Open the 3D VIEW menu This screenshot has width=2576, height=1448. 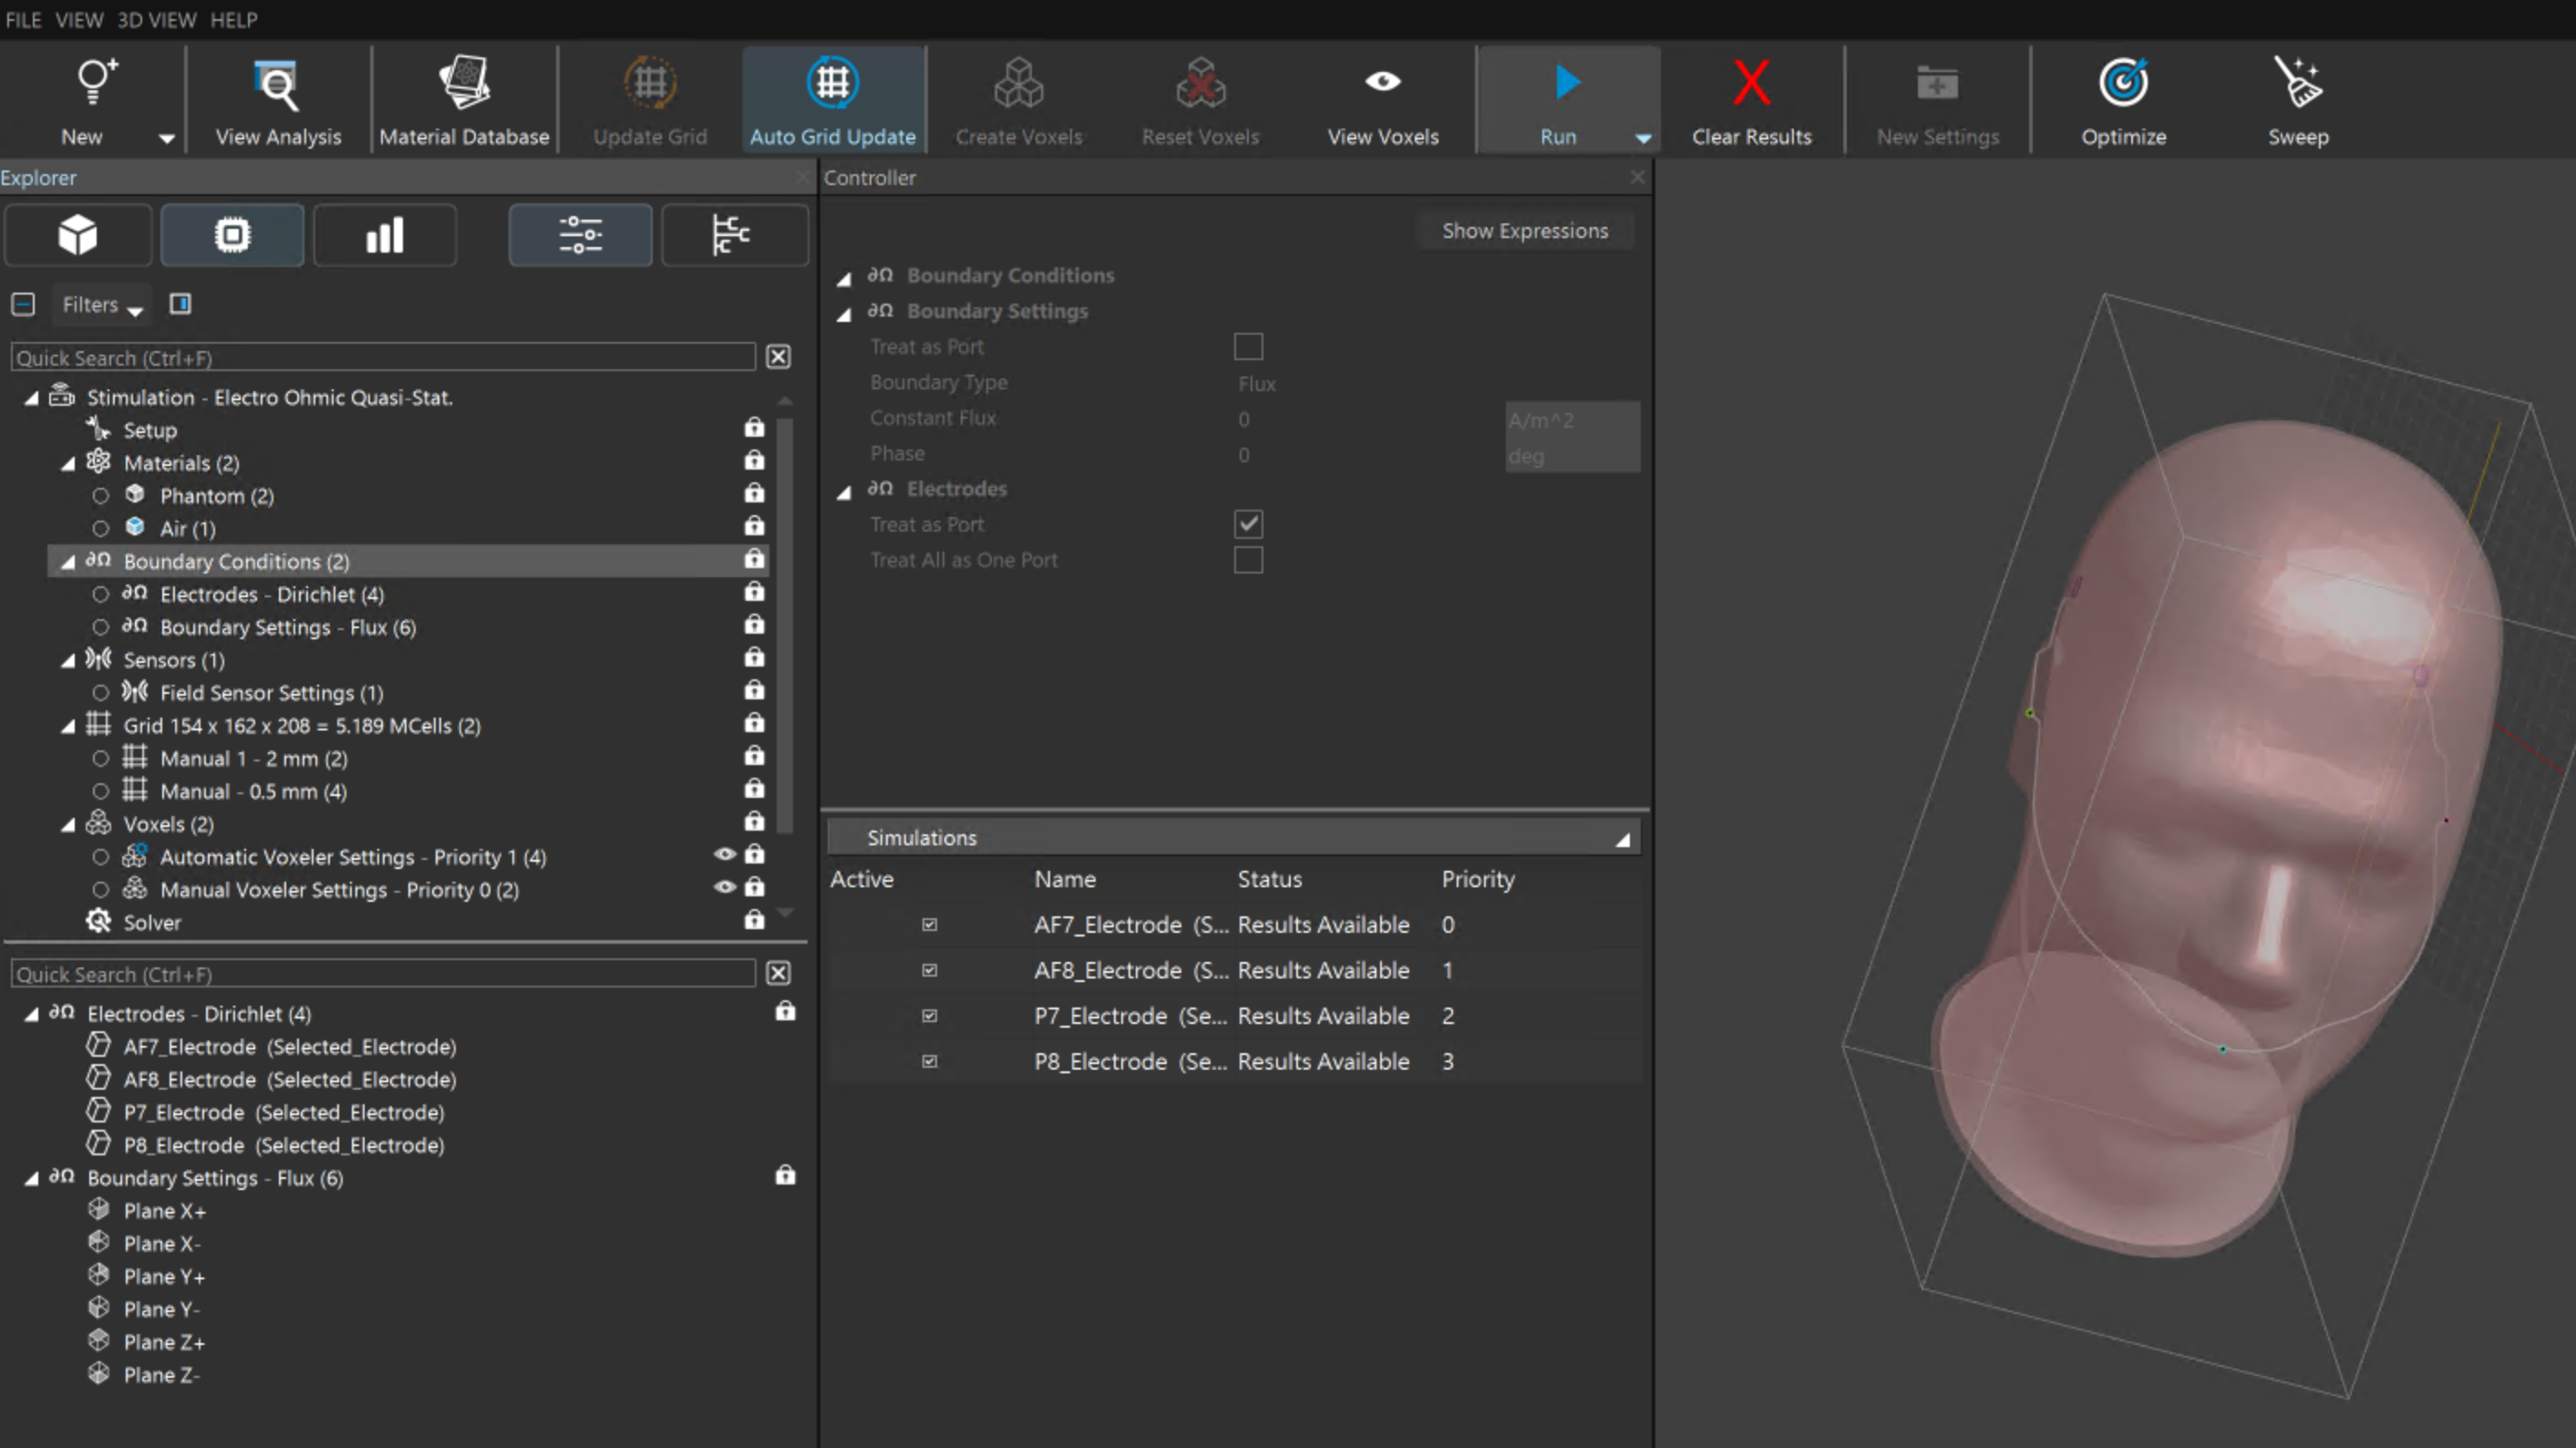156,20
